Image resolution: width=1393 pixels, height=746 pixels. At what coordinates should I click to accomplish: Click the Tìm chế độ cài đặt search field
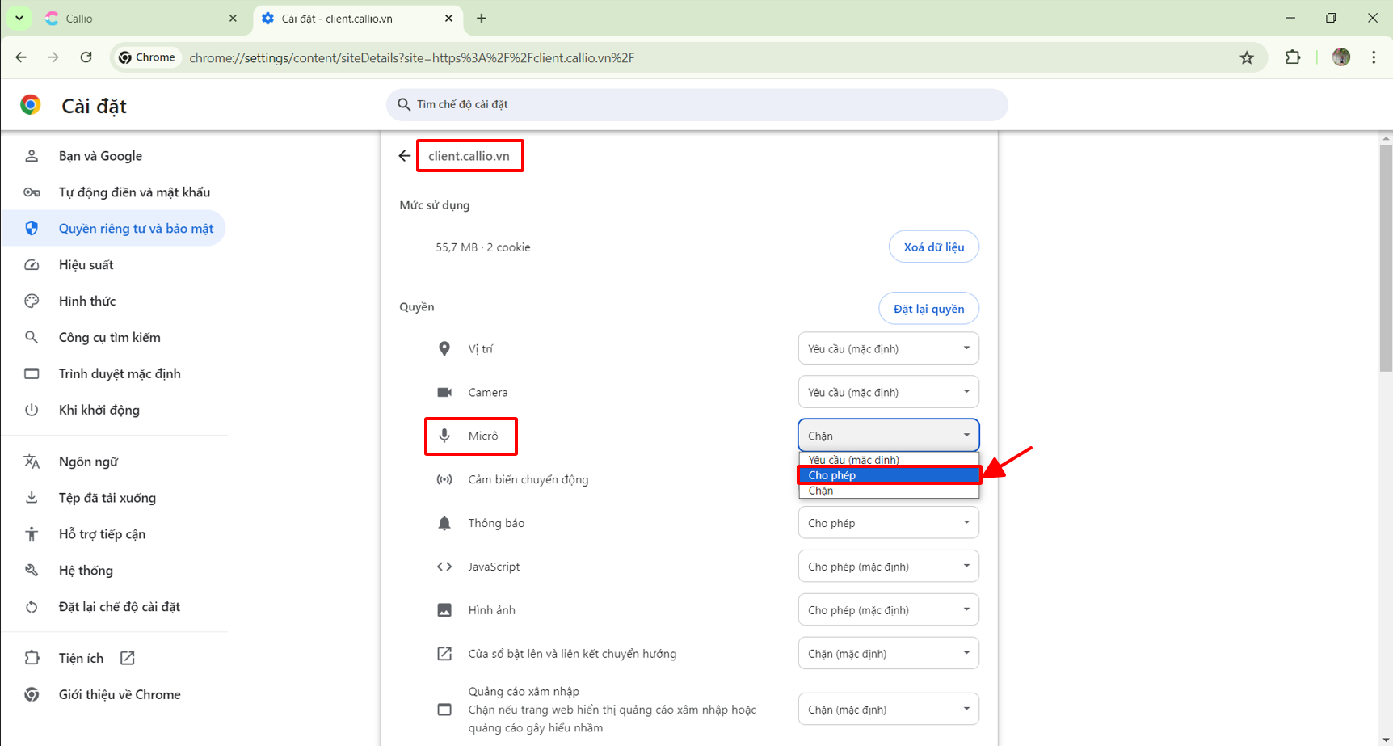(697, 105)
